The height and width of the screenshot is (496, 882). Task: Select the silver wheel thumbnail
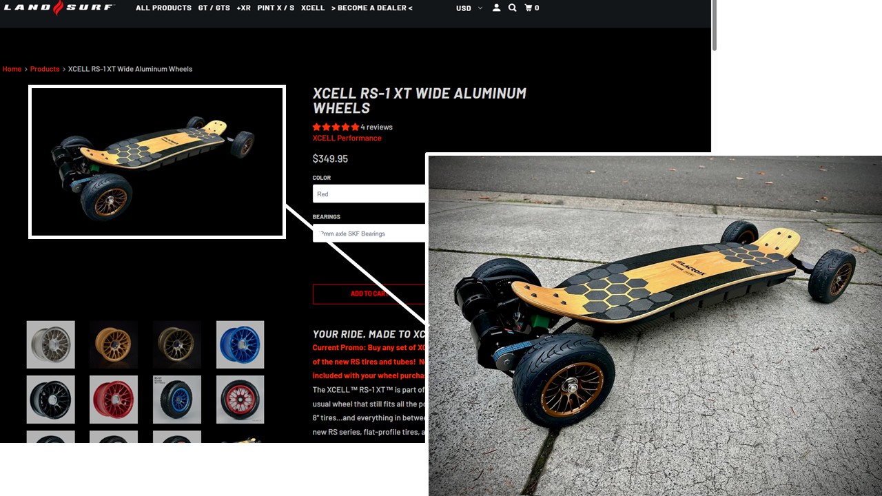click(x=51, y=344)
